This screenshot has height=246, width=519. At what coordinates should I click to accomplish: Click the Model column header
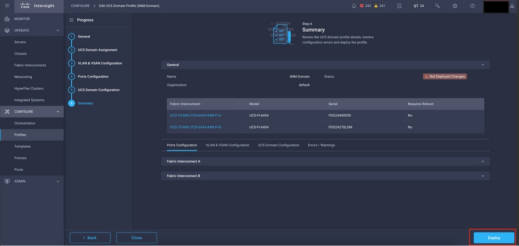(x=286, y=104)
